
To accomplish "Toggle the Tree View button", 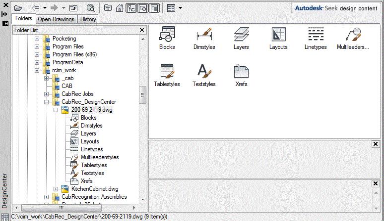I will pyautogui.click(x=131, y=8).
